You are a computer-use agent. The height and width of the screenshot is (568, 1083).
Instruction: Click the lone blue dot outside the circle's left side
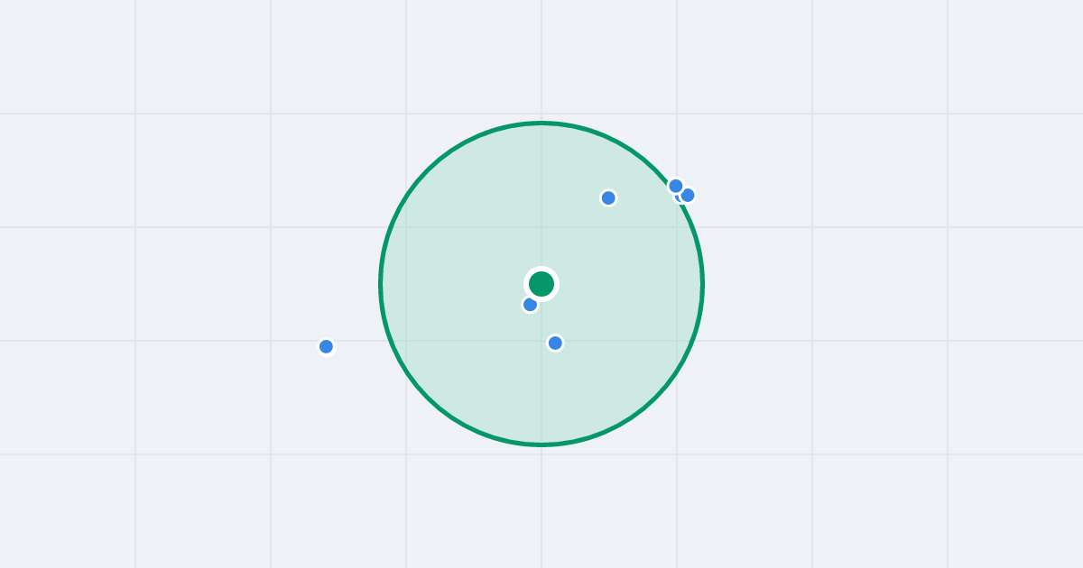pyautogui.click(x=326, y=346)
